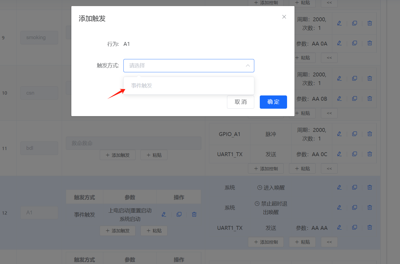Delete the 上电启动 事件触发 trigger
Screen dimensions: 400x264
click(x=194, y=214)
